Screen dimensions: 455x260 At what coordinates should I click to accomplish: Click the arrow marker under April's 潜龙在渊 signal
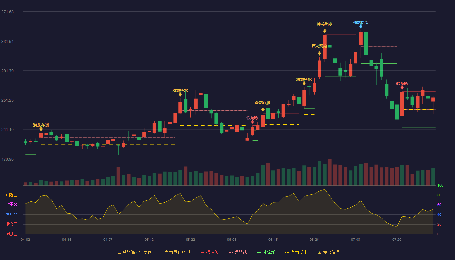[41, 129]
